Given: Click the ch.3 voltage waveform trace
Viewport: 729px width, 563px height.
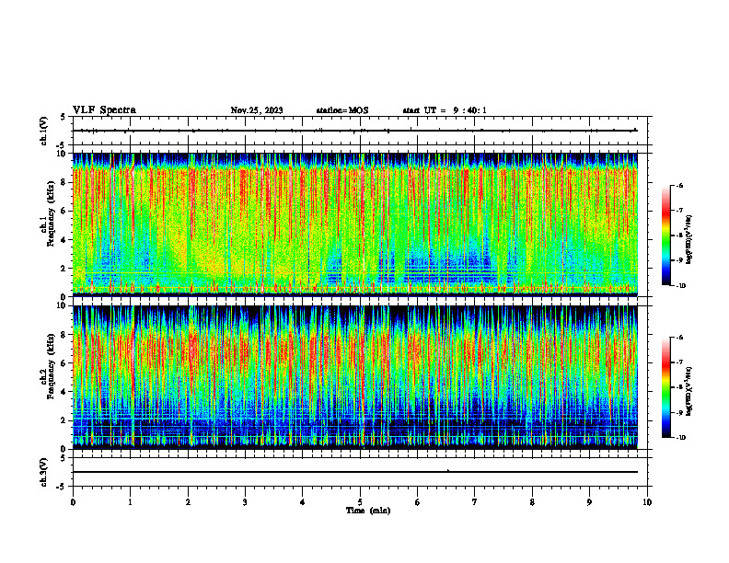Looking at the screenshot, I should (355, 472).
